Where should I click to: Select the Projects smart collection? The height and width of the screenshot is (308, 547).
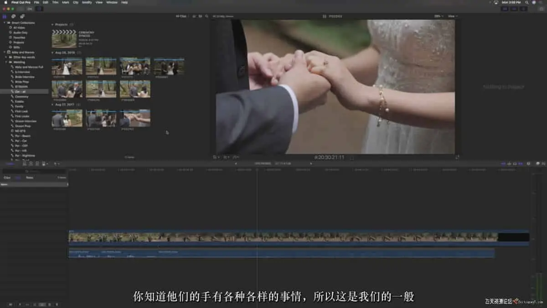pyautogui.click(x=19, y=42)
